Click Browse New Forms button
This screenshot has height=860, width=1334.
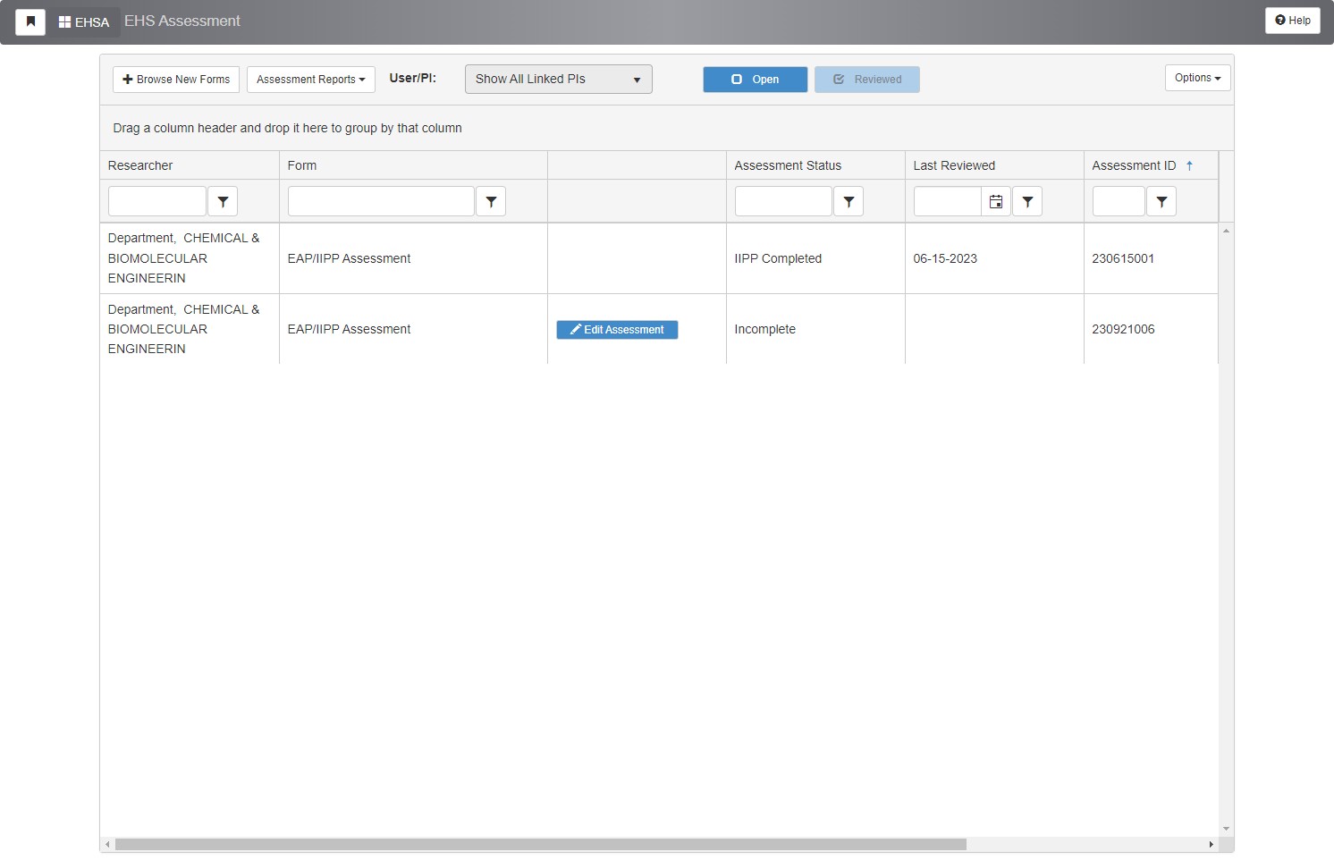click(x=176, y=80)
